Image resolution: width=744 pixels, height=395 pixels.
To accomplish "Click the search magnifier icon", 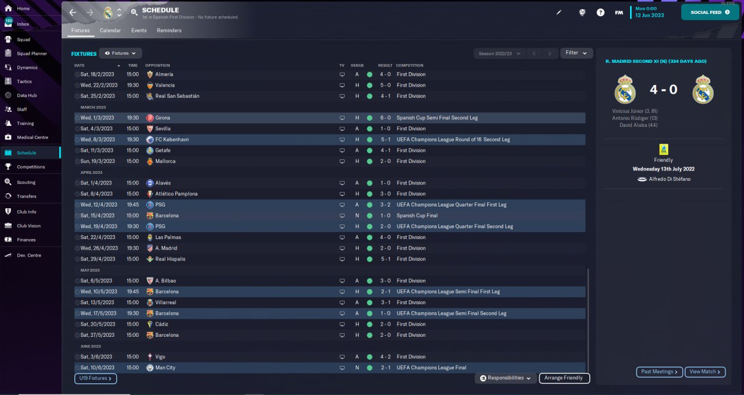I will (x=134, y=12).
